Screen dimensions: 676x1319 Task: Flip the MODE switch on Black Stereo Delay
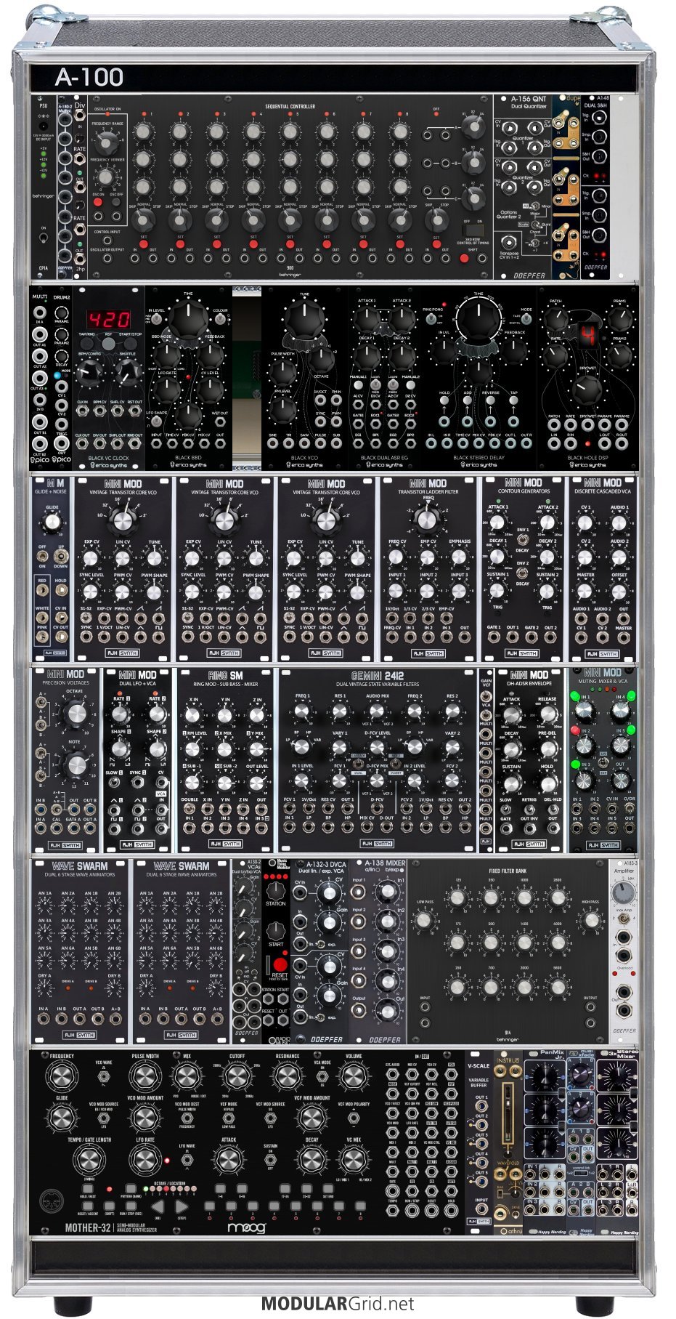pos(525,320)
